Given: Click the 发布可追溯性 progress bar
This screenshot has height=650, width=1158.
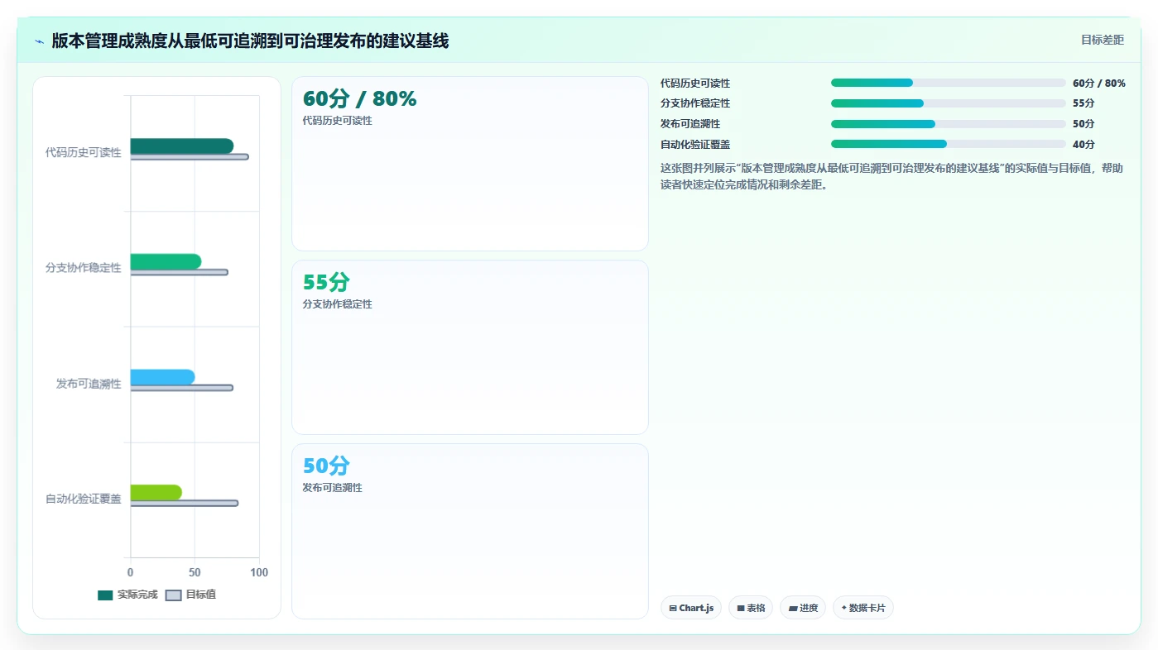Looking at the screenshot, I should pyautogui.click(x=949, y=124).
